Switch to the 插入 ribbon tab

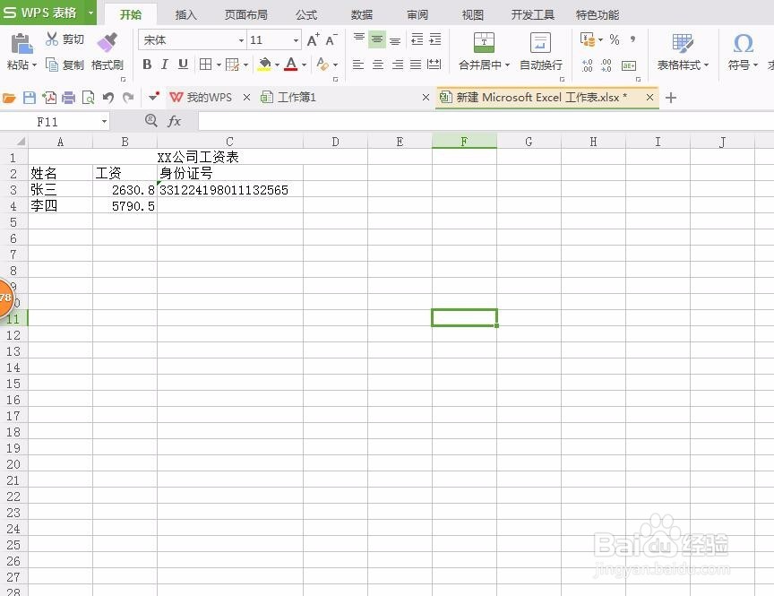(x=185, y=14)
